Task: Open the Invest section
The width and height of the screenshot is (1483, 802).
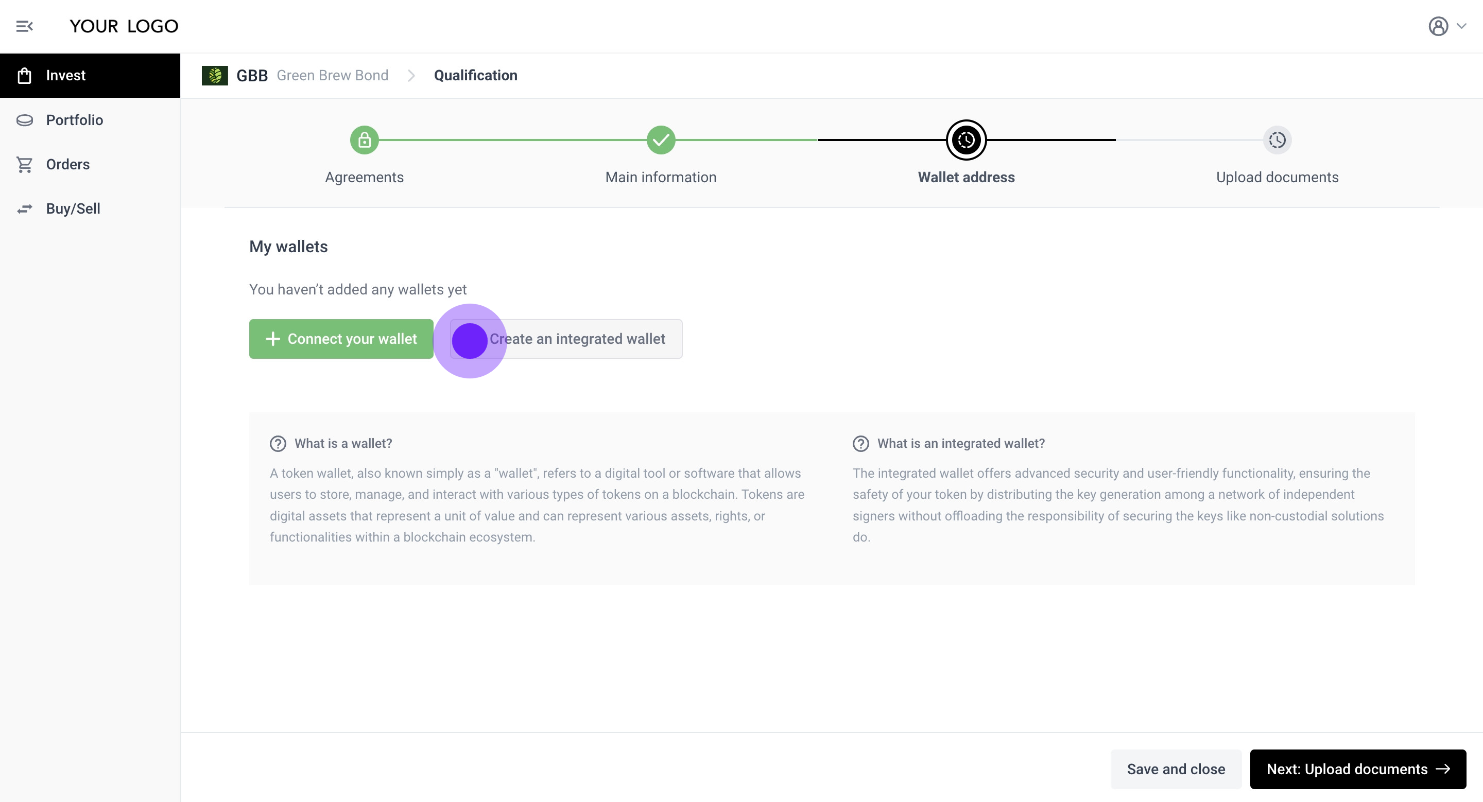Action: [x=65, y=75]
